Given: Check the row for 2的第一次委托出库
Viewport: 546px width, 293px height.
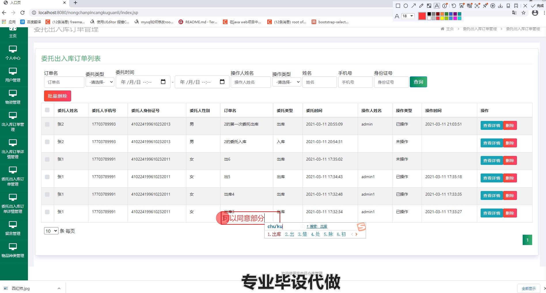Looking at the screenshot, I should point(47,124).
